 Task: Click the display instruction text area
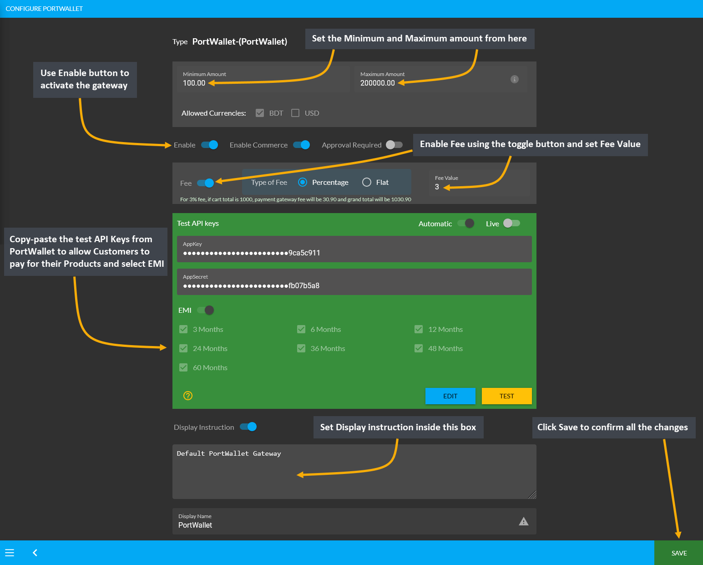(354, 472)
